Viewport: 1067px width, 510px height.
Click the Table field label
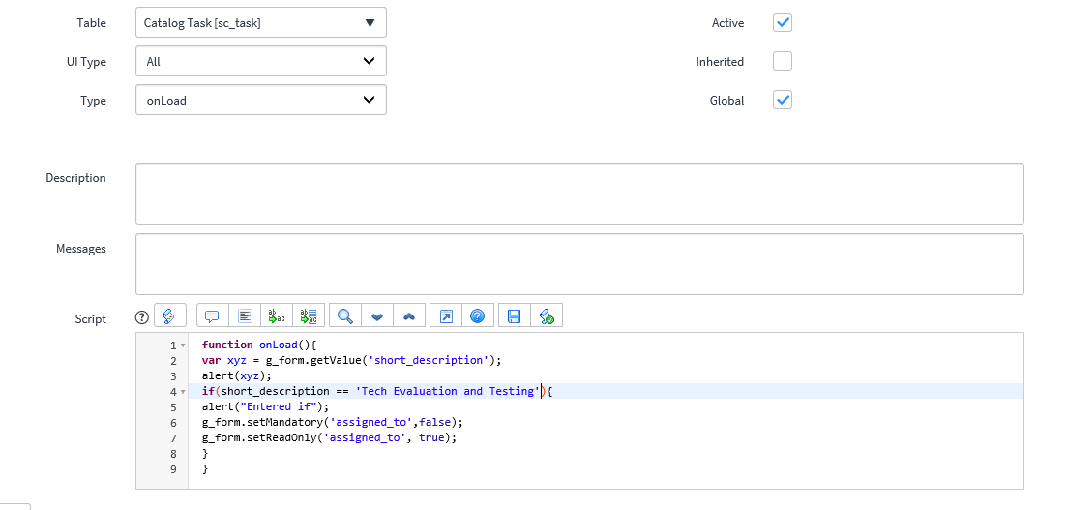point(91,22)
